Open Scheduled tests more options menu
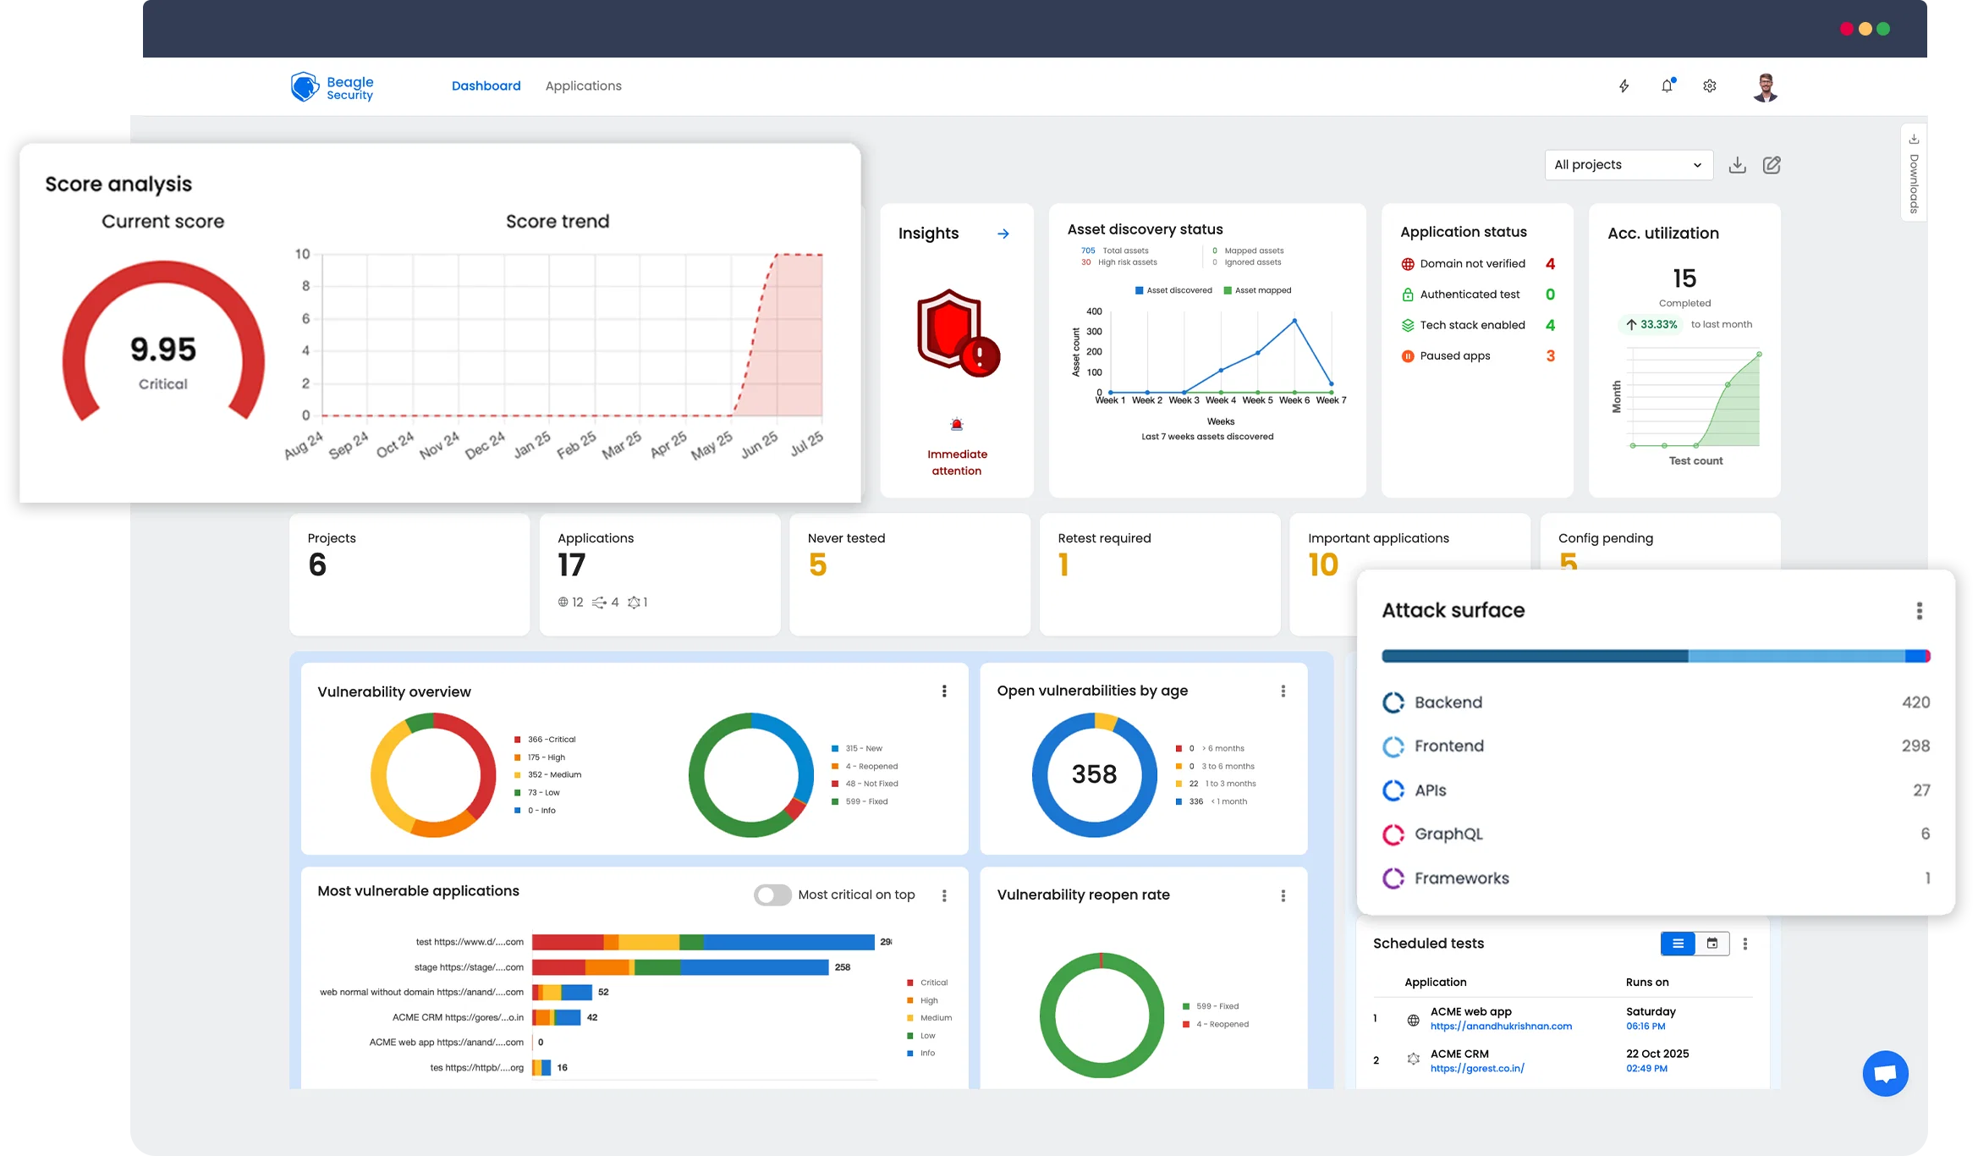1978x1156 pixels. pyautogui.click(x=1744, y=944)
